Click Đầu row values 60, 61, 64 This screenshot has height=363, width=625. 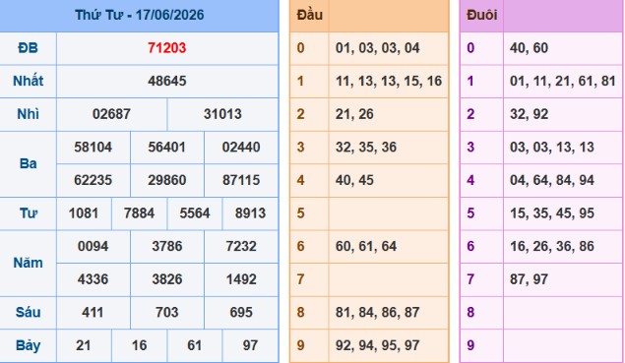[366, 247]
